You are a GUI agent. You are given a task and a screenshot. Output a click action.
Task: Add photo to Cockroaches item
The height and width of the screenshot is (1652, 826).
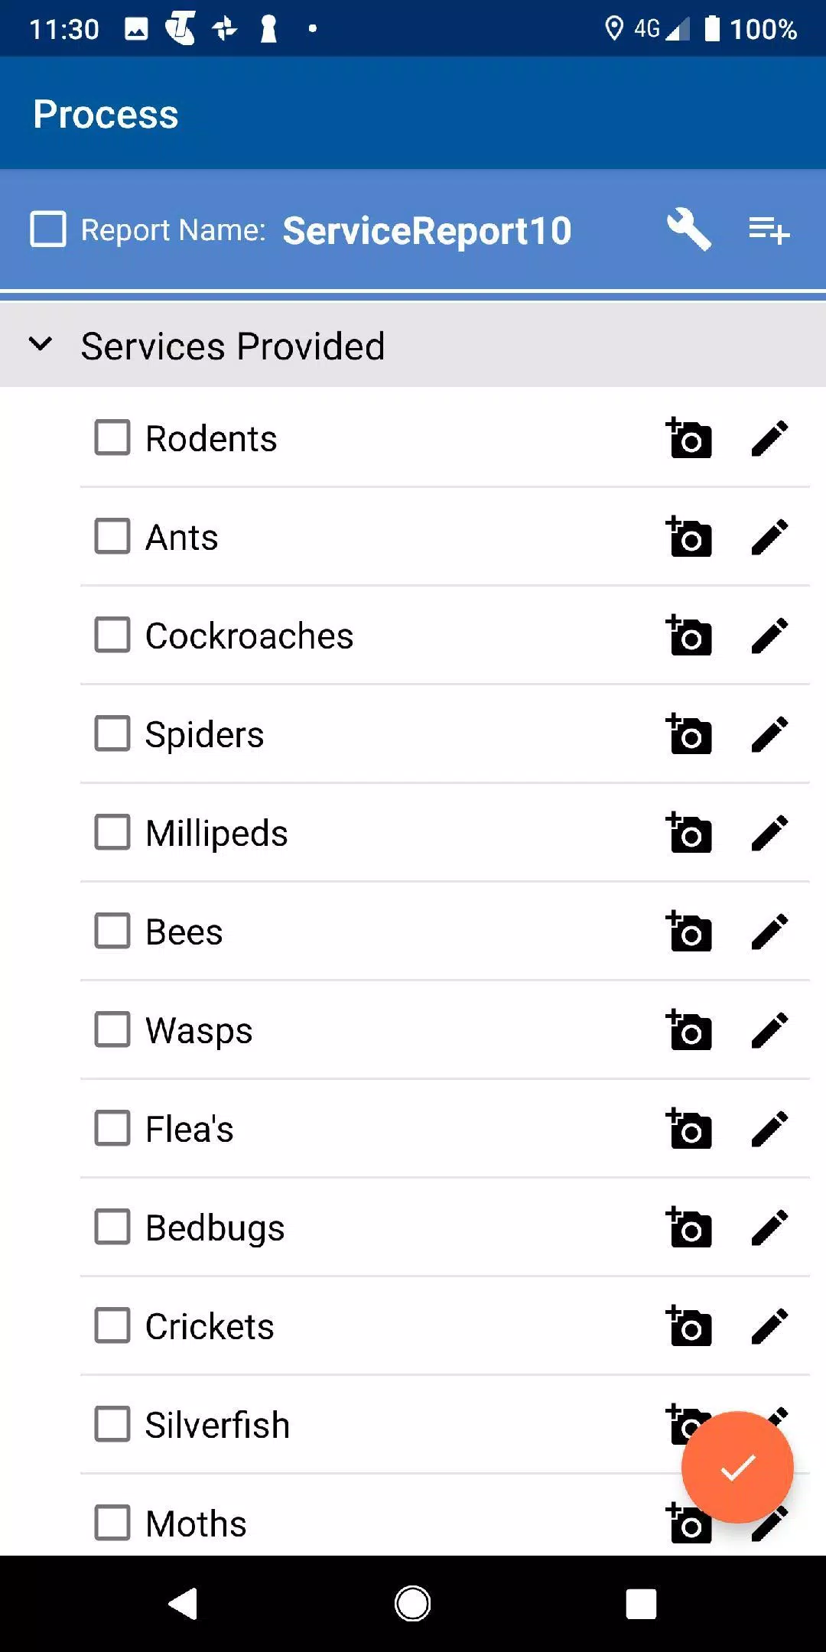(x=689, y=636)
